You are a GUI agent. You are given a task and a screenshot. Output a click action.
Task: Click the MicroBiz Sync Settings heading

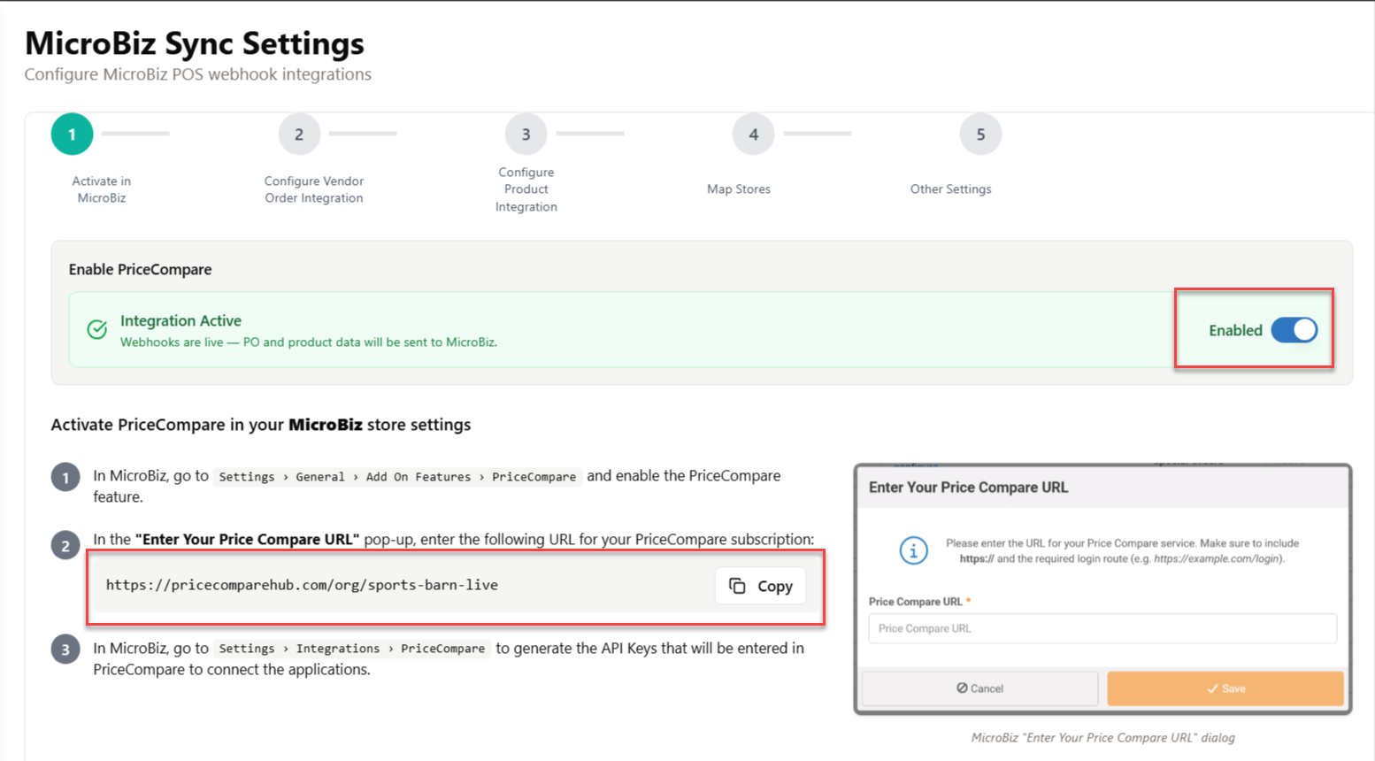pyautogui.click(x=195, y=43)
